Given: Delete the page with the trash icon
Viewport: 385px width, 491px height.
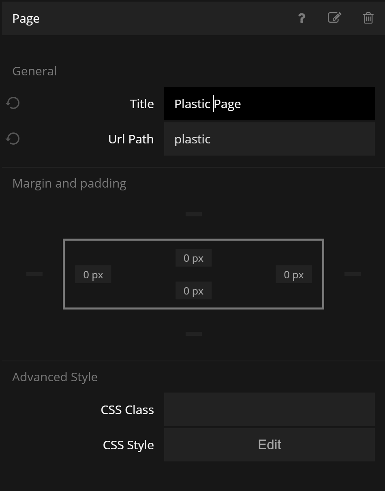Looking at the screenshot, I should tap(368, 18).
